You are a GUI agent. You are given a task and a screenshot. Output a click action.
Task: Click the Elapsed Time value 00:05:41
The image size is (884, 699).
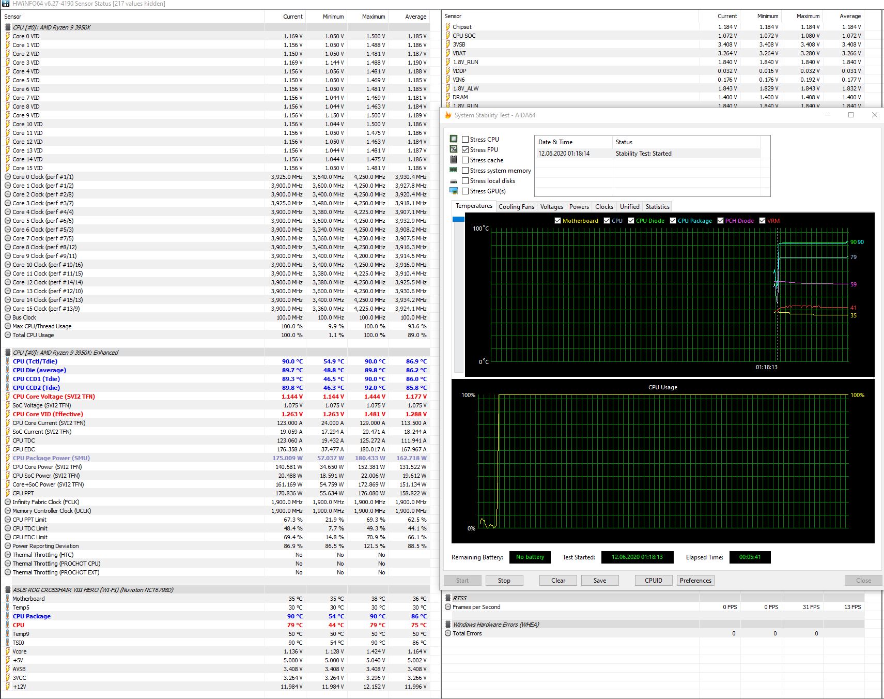pos(750,557)
